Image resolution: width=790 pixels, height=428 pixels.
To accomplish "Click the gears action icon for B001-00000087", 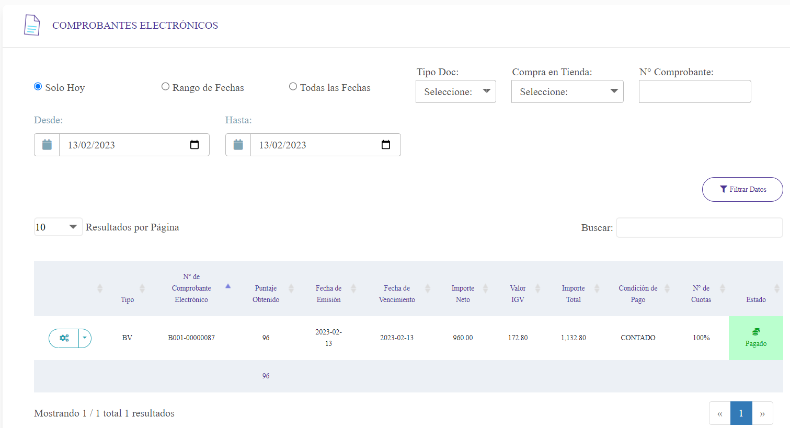I will click(x=64, y=338).
